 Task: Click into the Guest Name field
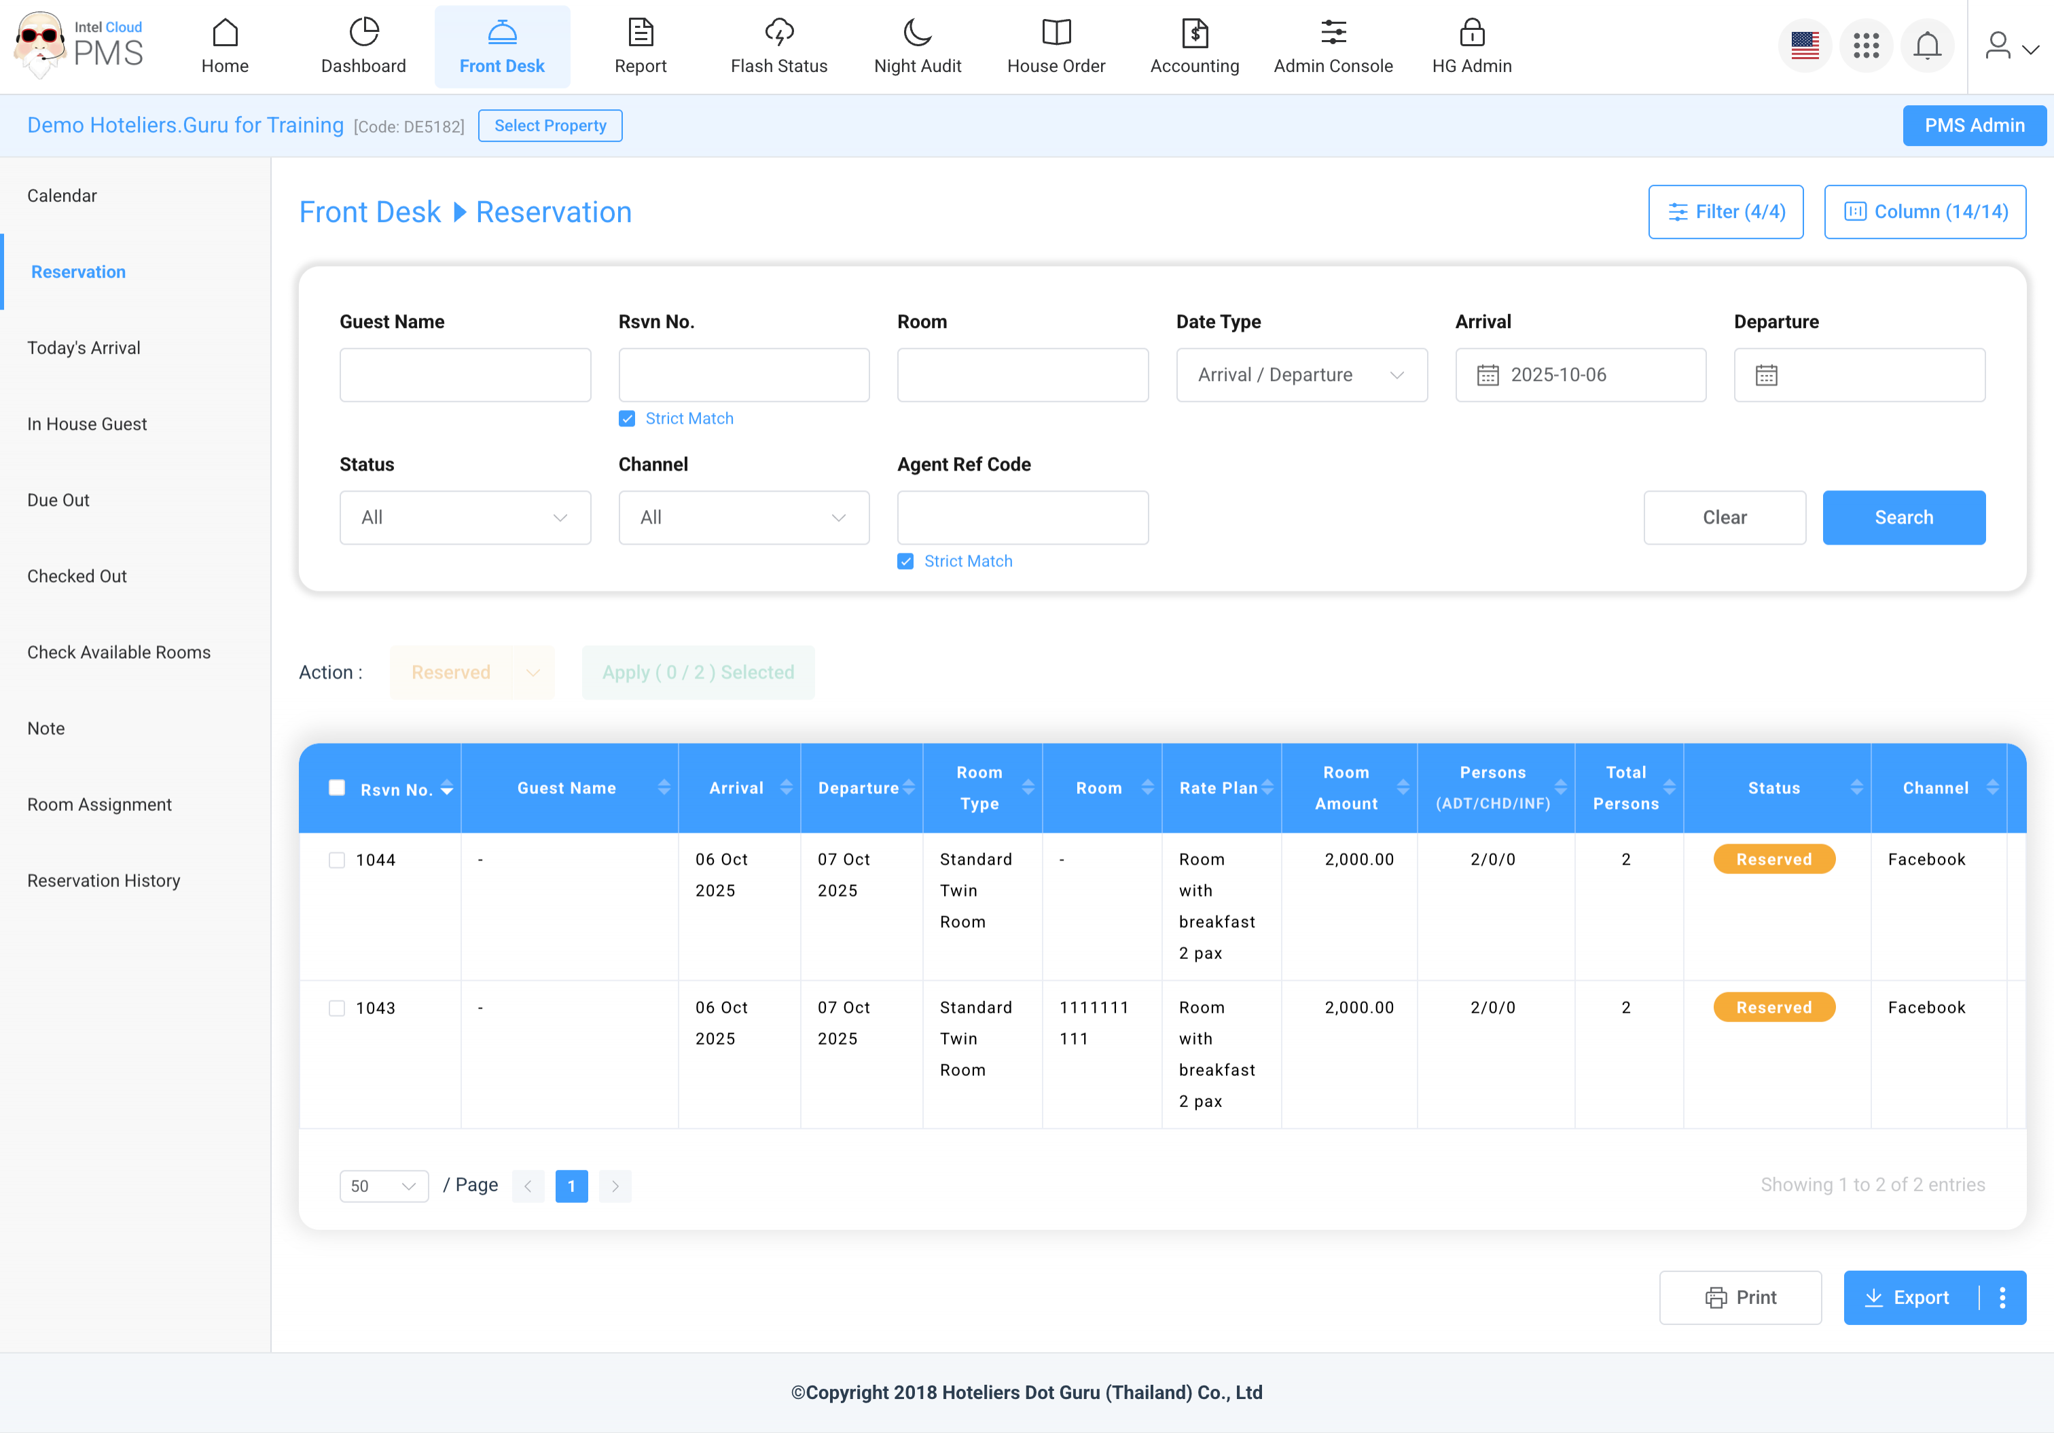(x=465, y=376)
